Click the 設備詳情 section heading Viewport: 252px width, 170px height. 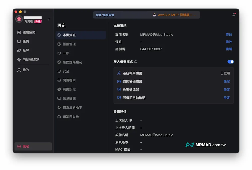120,112
